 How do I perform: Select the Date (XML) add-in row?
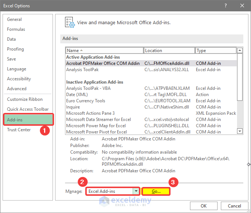tap(151, 95)
